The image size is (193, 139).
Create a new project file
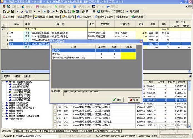(4, 11)
